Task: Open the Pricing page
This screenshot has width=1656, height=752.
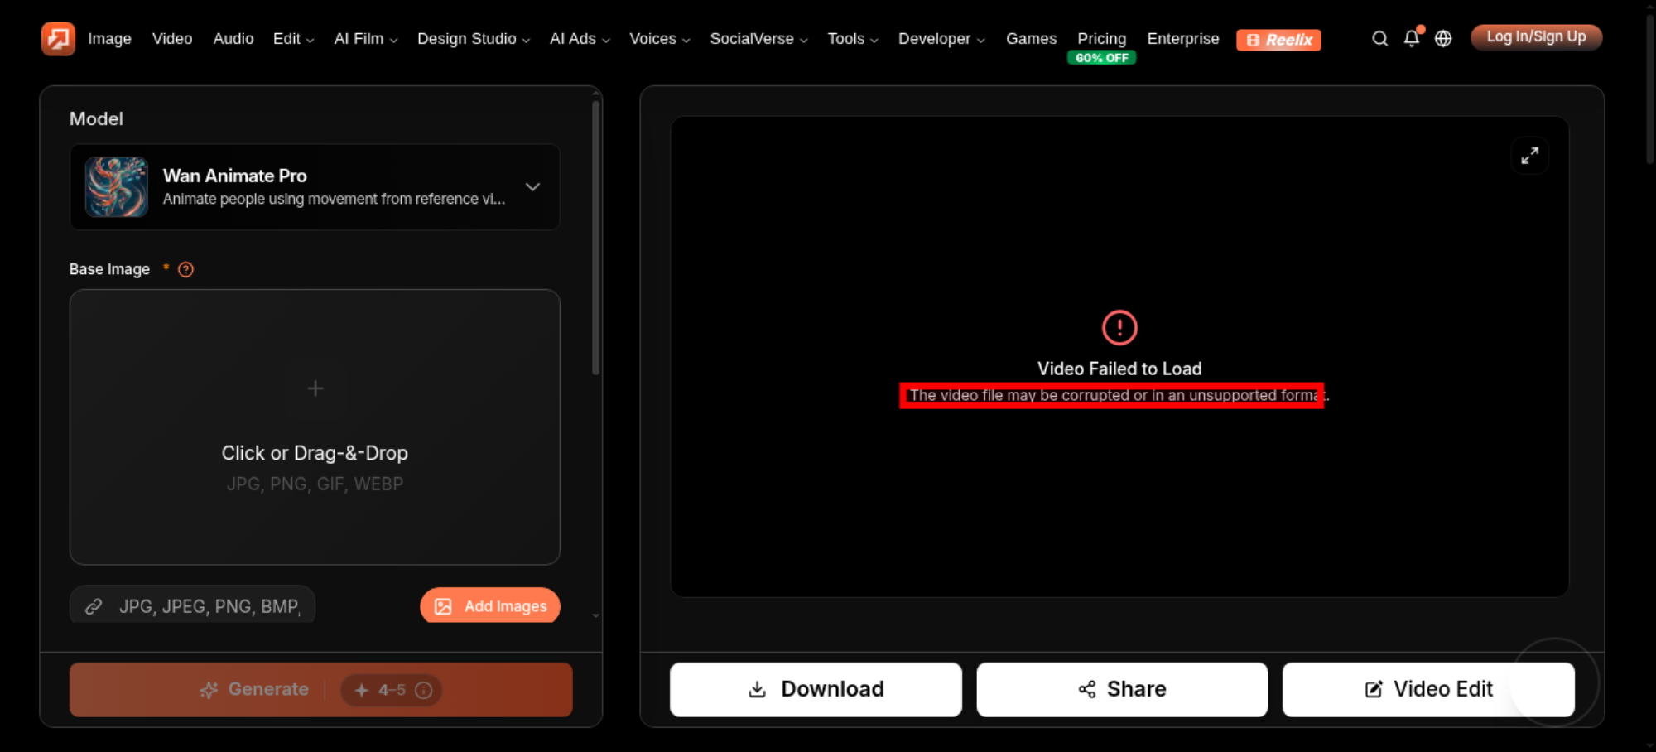Action: point(1101,39)
